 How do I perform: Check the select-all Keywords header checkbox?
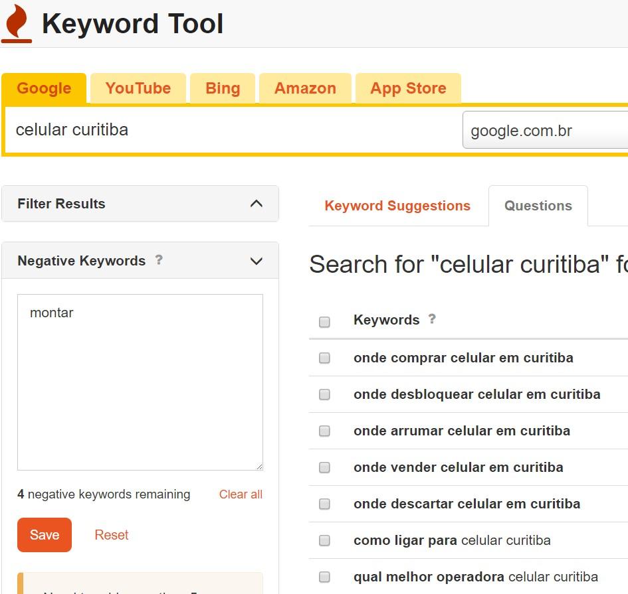pyautogui.click(x=324, y=322)
